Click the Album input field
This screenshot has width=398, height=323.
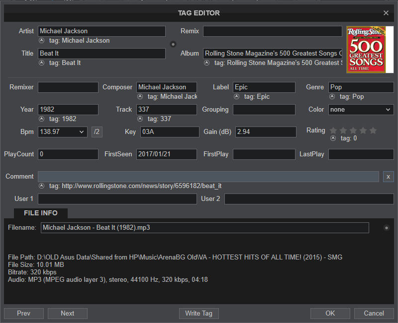[x=273, y=54]
